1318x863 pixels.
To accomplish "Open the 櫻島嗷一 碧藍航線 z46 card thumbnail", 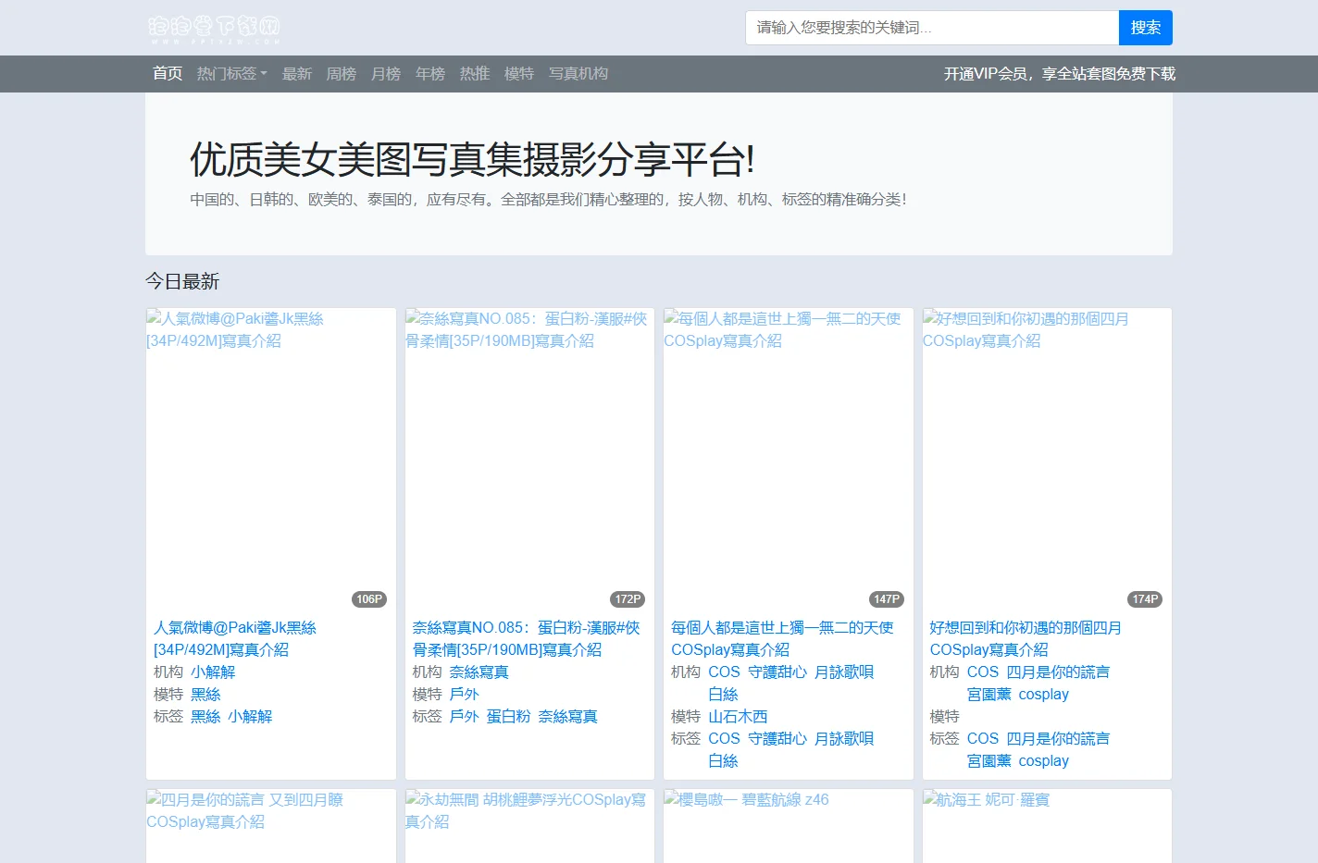I will point(789,826).
